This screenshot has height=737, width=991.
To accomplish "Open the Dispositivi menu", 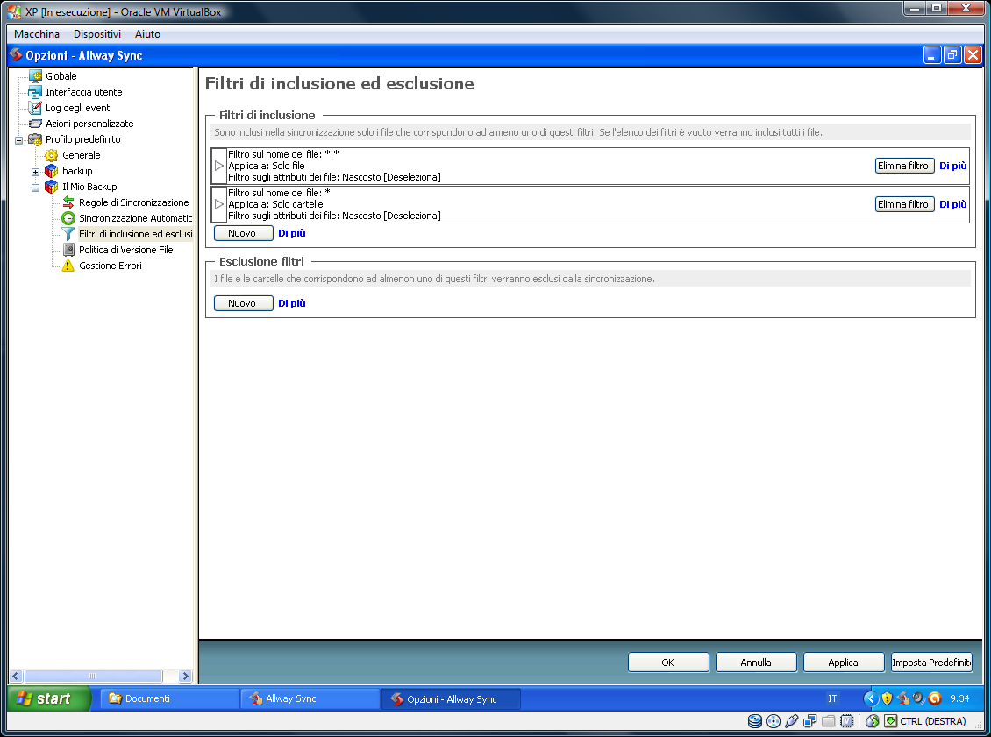I will [x=96, y=34].
